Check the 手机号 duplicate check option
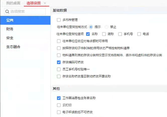 pyautogui.click(x=120, y=34)
